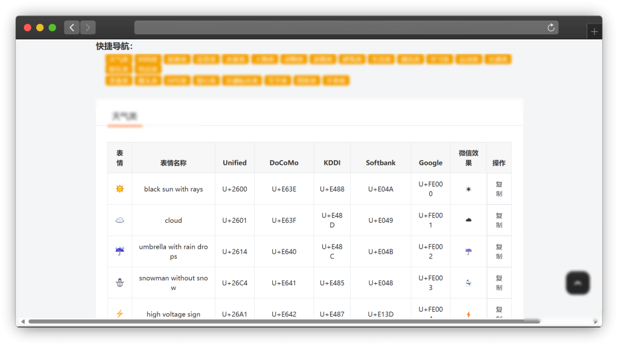Click the sun emoji in the first row
This screenshot has width=618, height=343.
point(119,189)
